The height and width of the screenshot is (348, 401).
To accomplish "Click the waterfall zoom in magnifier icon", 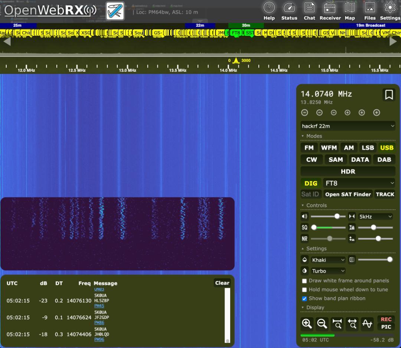I will click(307, 324).
